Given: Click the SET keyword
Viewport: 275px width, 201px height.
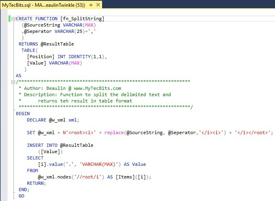Looking at the screenshot, I should pos(31,133).
